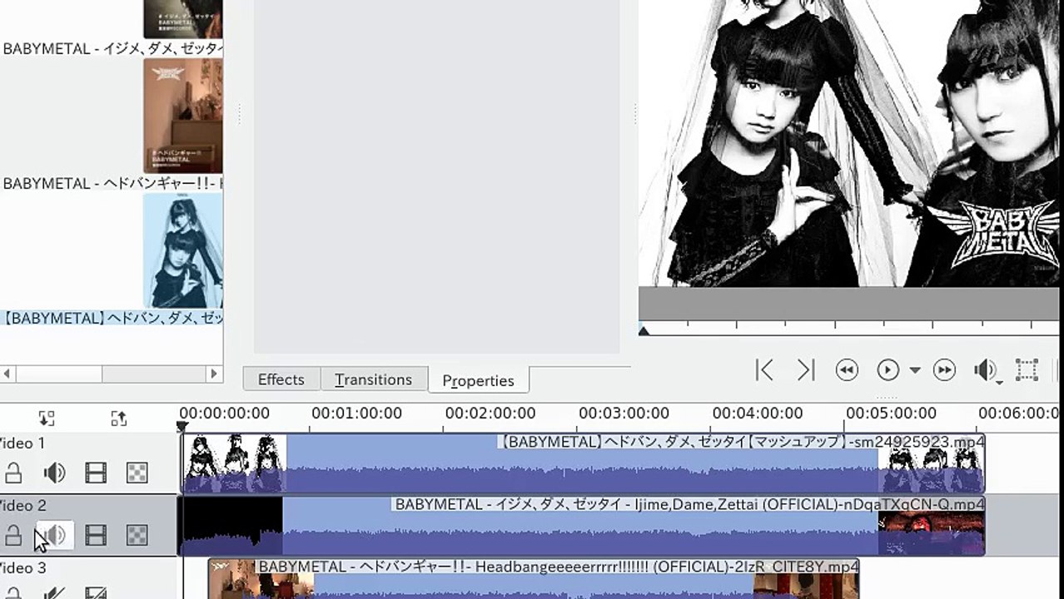The image size is (1064, 599).
Task: Select the highlighted 【BABYMETAL】ヘドバン bin clip name
Action: 112,318
